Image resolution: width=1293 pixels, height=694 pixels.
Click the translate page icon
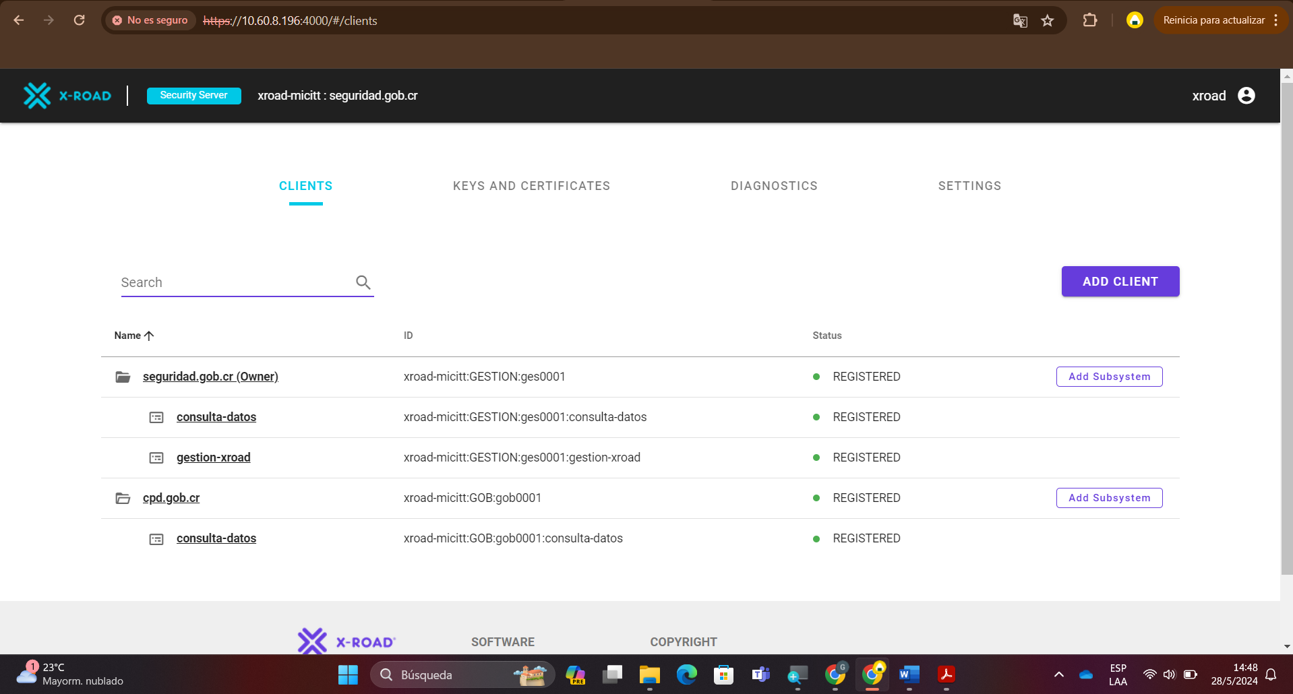1020,21
